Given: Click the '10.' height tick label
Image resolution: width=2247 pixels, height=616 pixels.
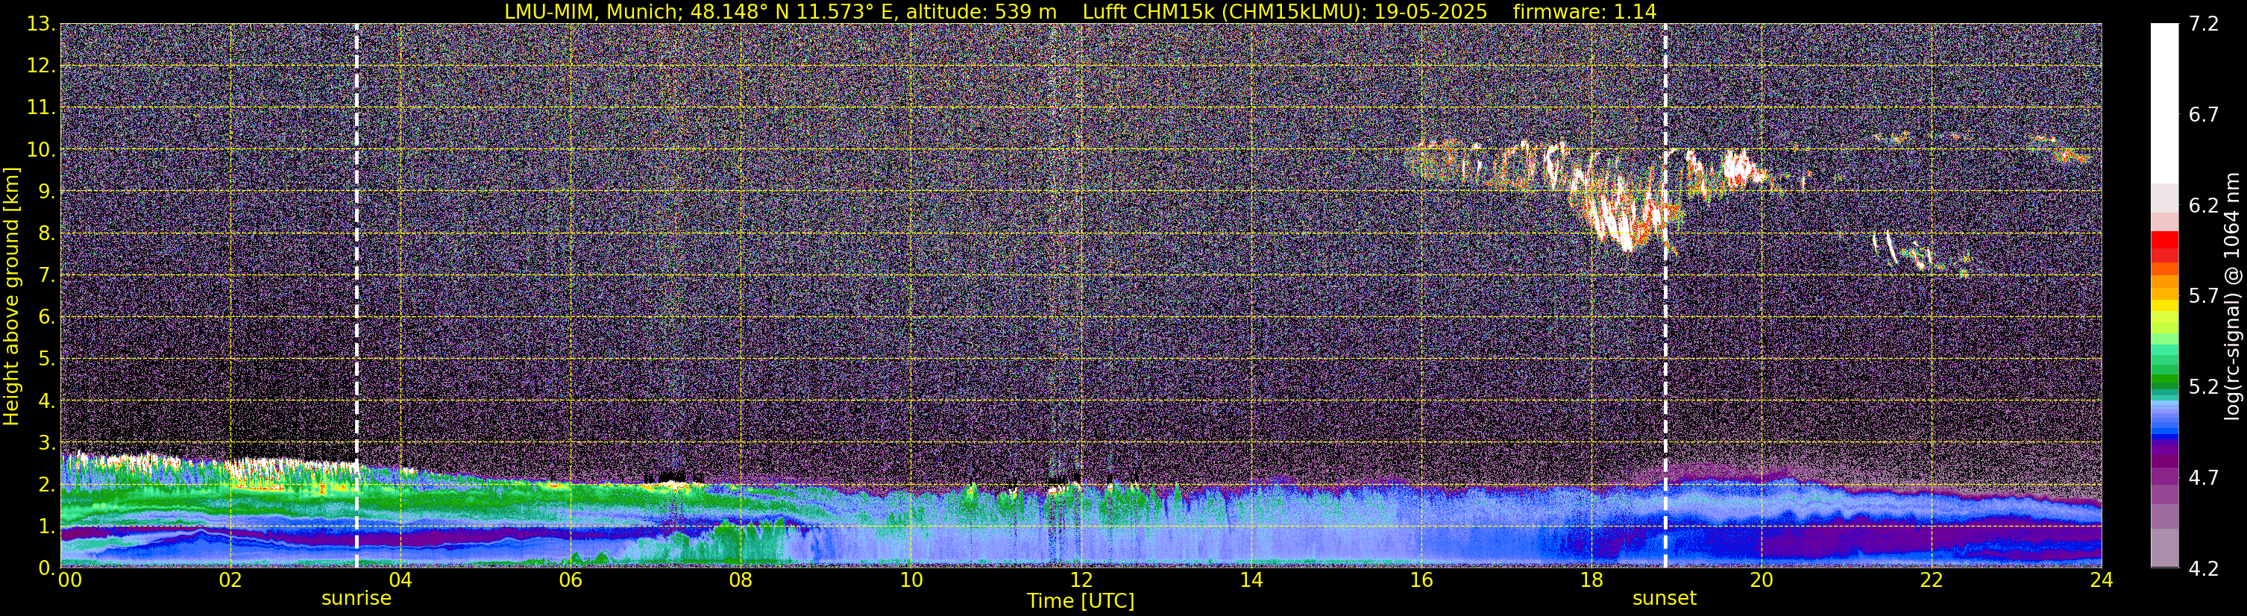Looking at the screenshot, I should click(41, 150).
